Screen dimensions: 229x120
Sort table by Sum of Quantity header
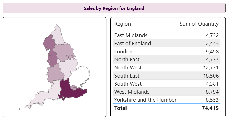point(199,24)
